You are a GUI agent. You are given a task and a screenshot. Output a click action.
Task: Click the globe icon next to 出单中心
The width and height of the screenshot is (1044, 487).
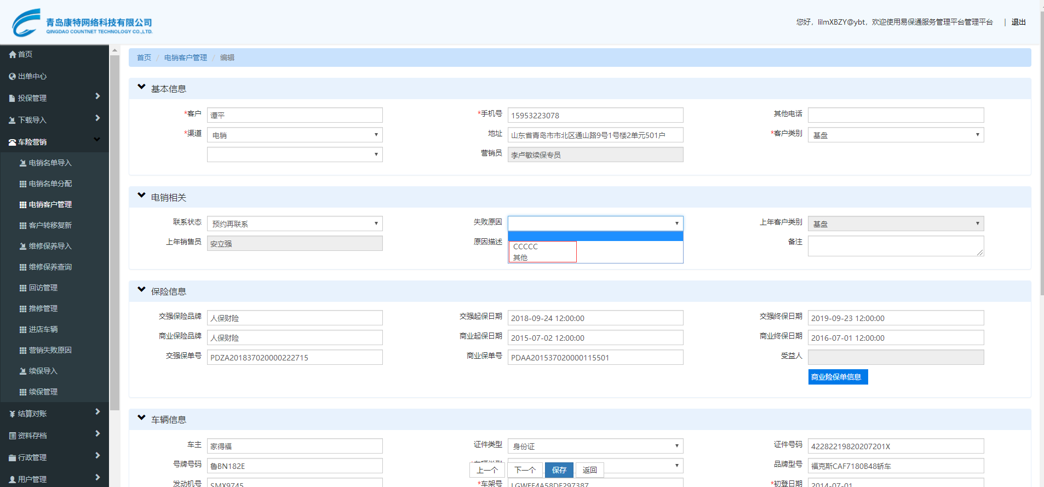tap(12, 77)
